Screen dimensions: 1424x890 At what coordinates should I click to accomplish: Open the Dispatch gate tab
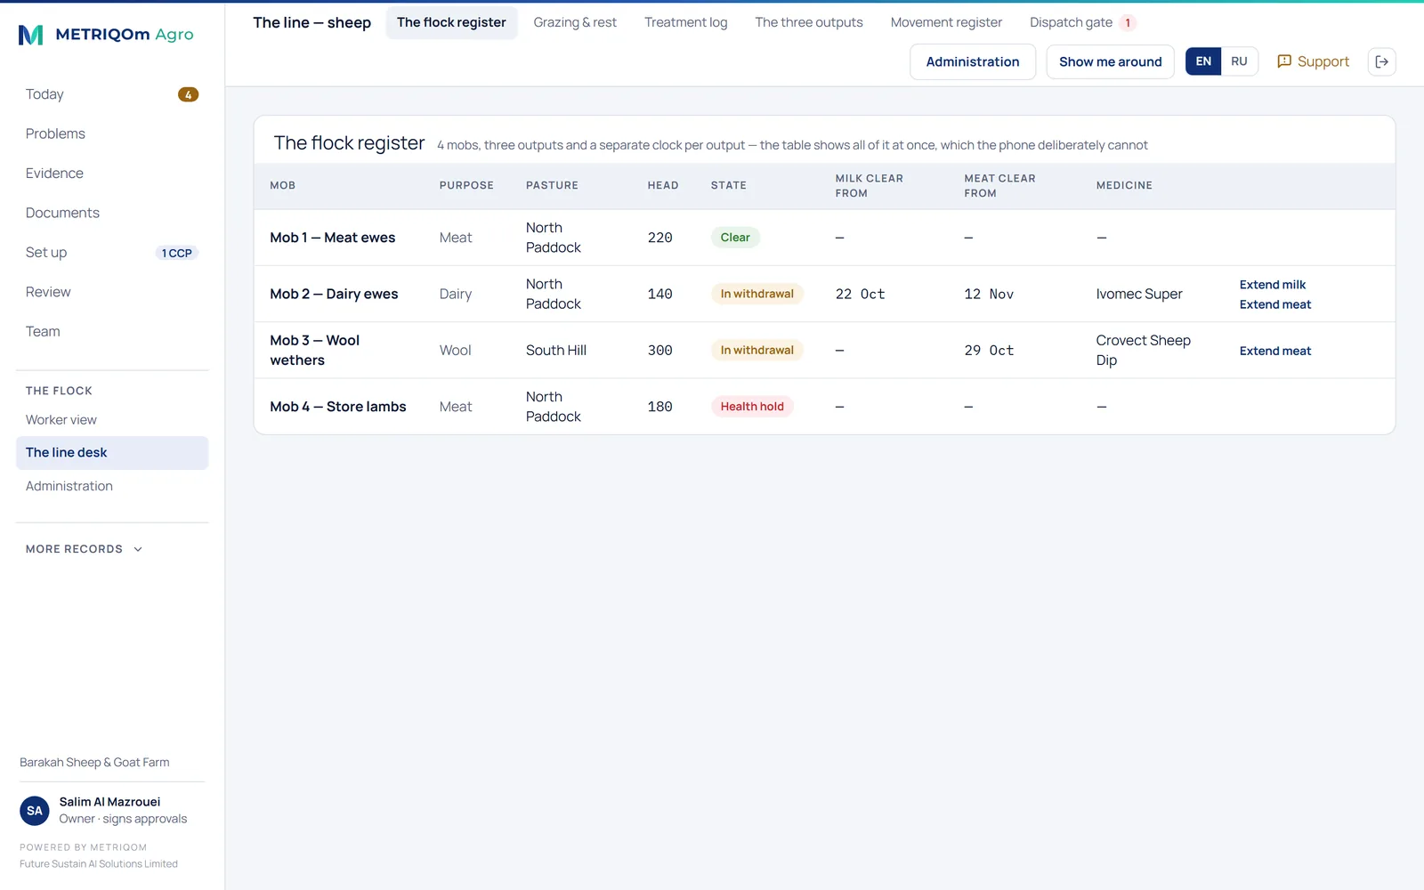pyautogui.click(x=1082, y=22)
